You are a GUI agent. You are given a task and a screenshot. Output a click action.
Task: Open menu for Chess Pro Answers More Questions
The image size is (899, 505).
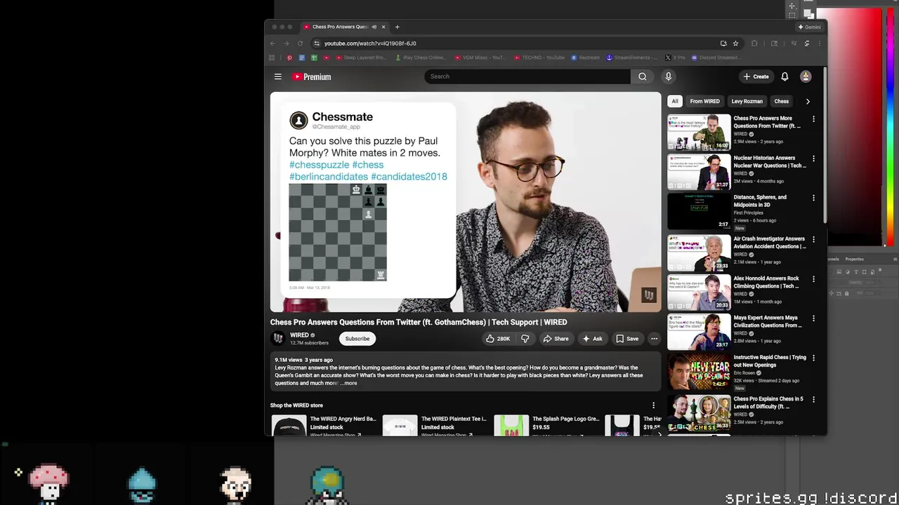[x=813, y=119]
